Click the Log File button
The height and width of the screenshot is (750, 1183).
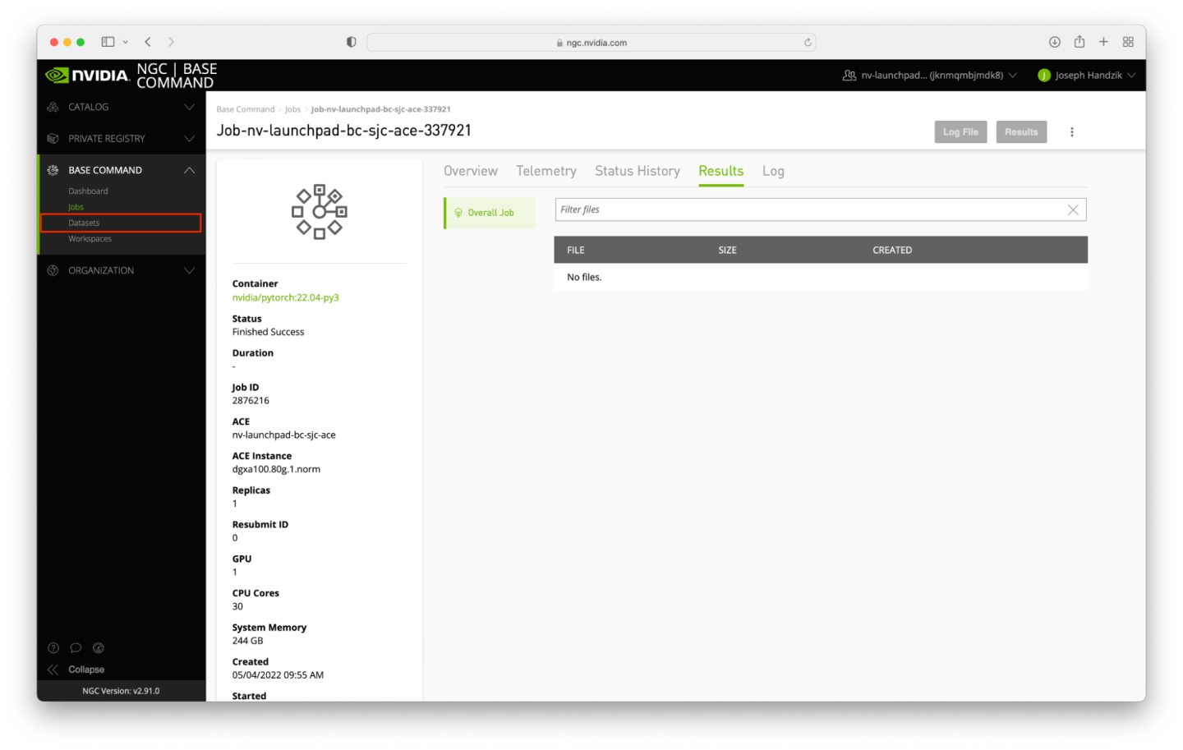point(960,132)
